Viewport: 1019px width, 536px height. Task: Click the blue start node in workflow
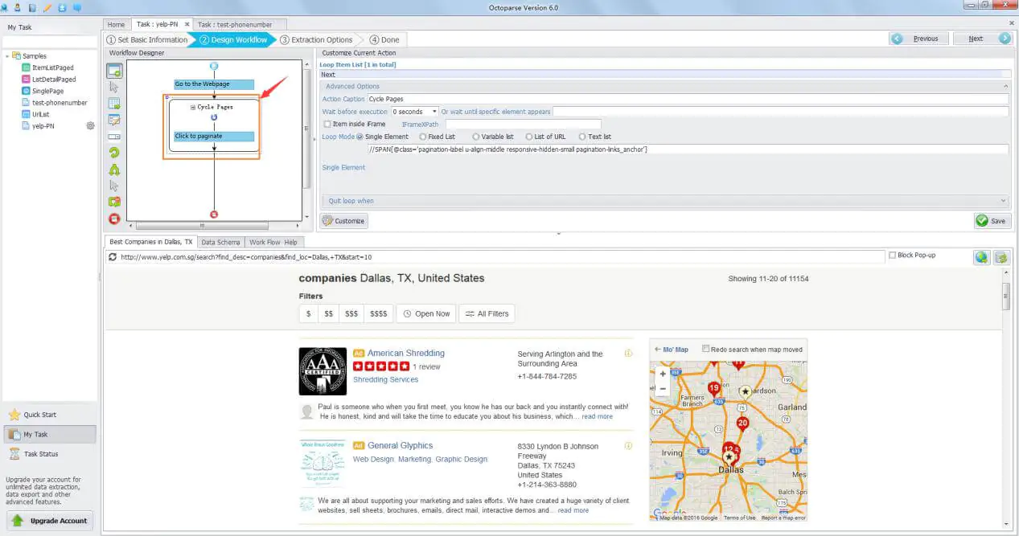214,65
